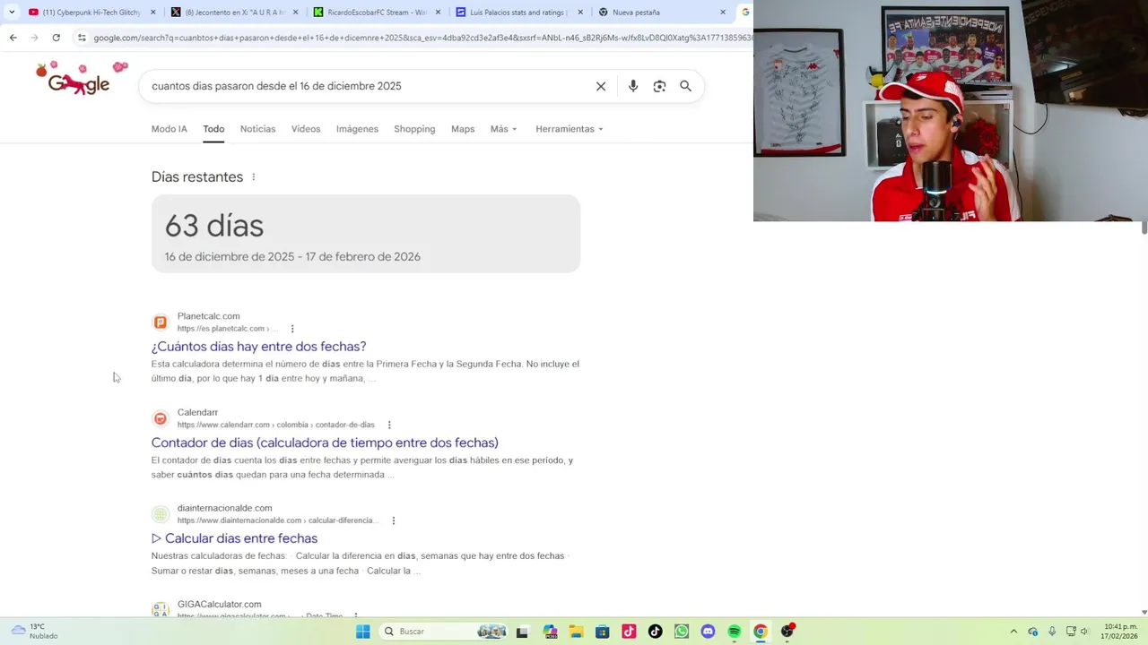Open volume control in system tray

point(1084,632)
